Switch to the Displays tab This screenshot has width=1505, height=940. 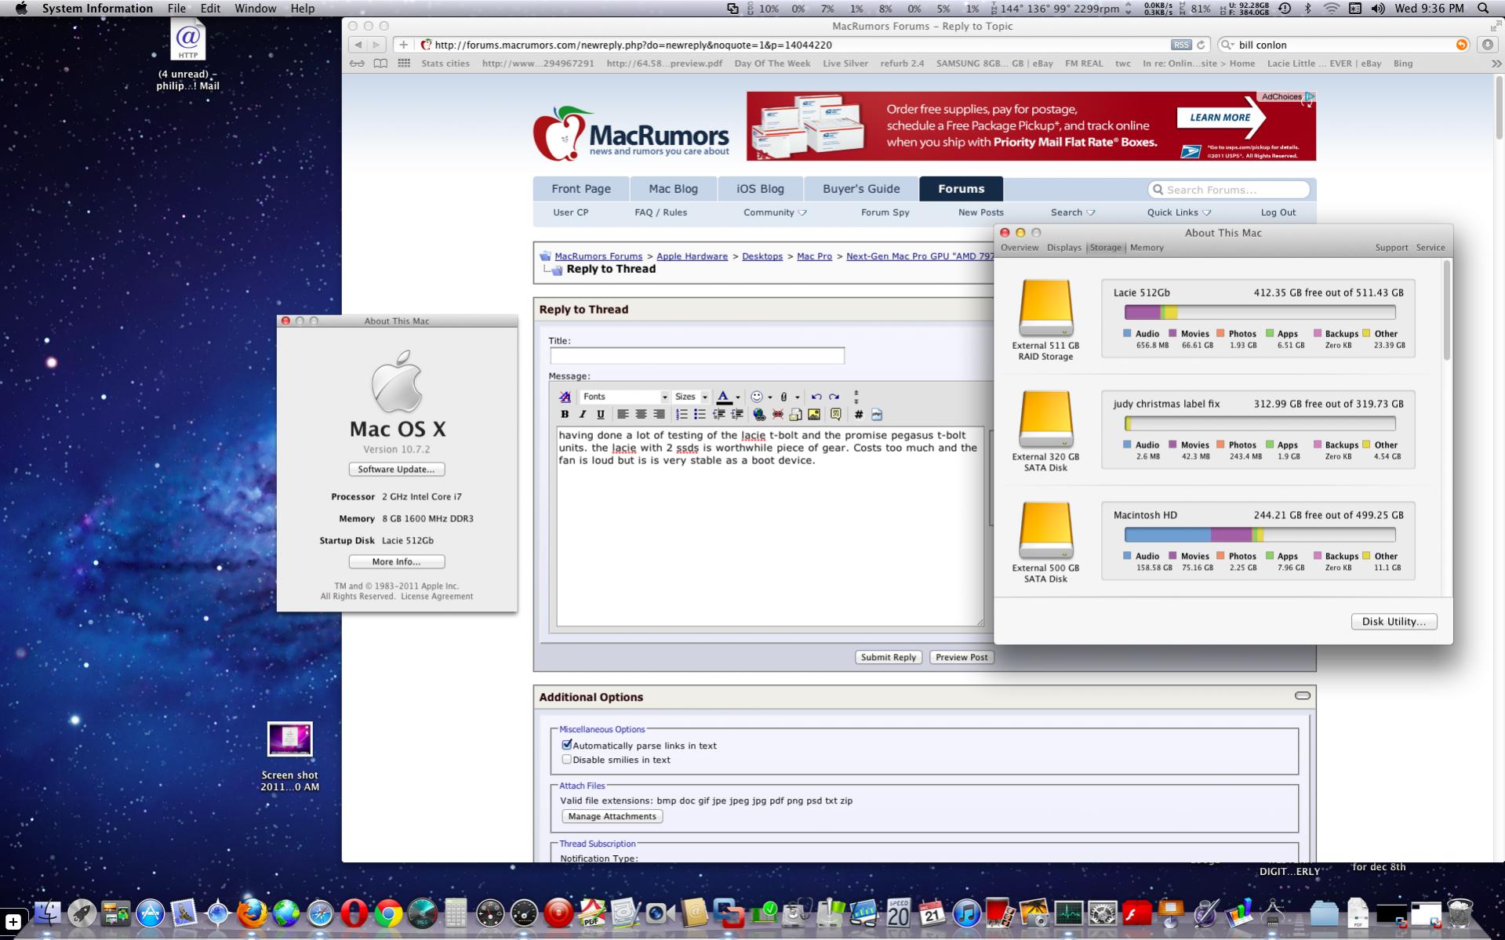(x=1063, y=248)
